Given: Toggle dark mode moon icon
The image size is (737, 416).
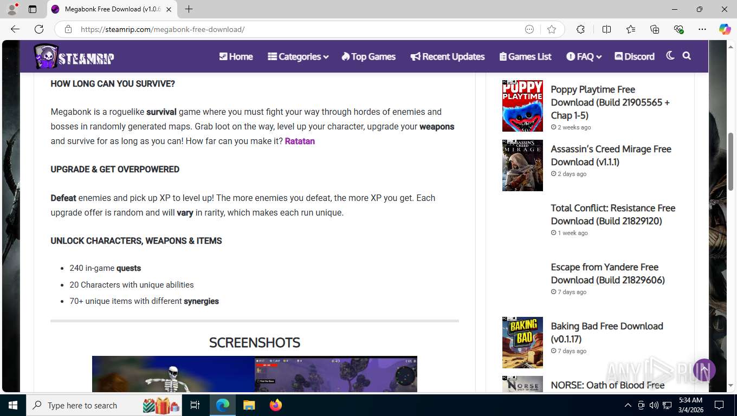Looking at the screenshot, I should pos(670,56).
